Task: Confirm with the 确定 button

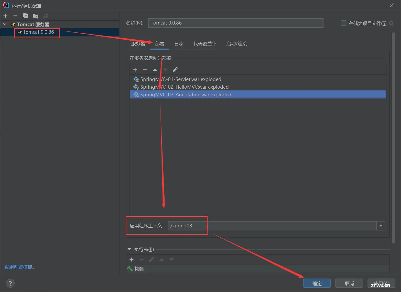Action: click(x=317, y=283)
